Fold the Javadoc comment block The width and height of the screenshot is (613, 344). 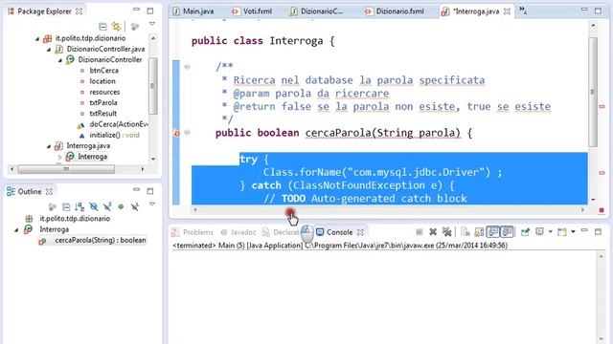(187, 67)
